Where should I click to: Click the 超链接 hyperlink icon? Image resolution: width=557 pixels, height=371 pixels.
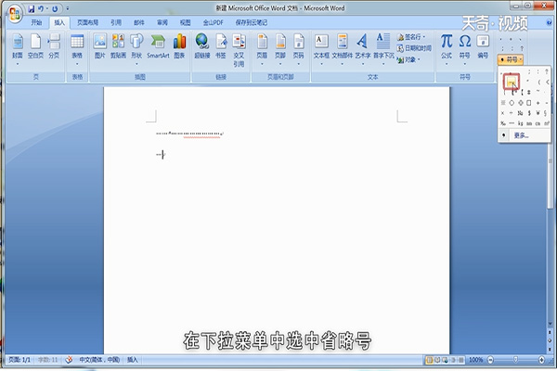[x=201, y=45]
